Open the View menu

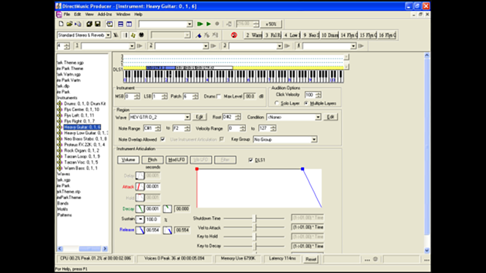(89, 14)
